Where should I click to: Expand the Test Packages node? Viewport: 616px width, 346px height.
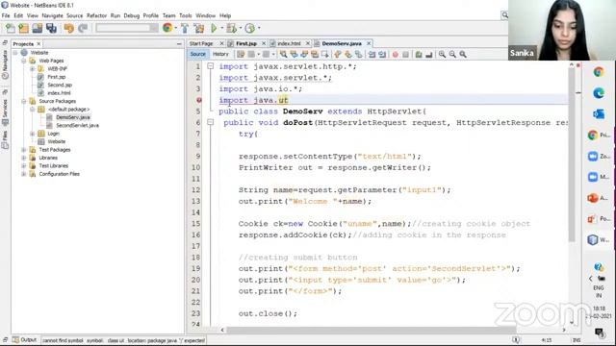(24, 150)
